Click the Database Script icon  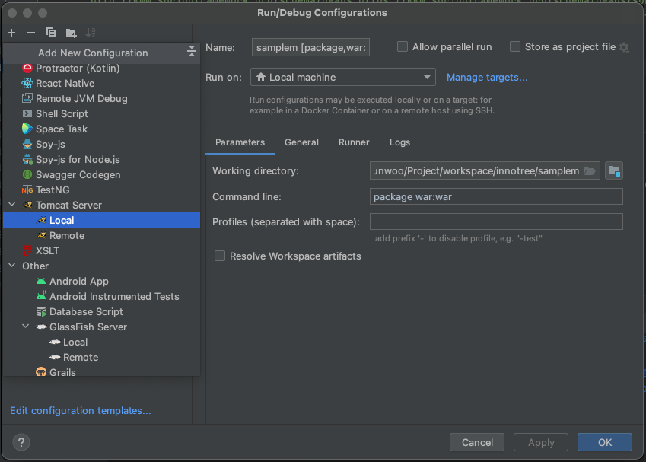[x=41, y=311]
